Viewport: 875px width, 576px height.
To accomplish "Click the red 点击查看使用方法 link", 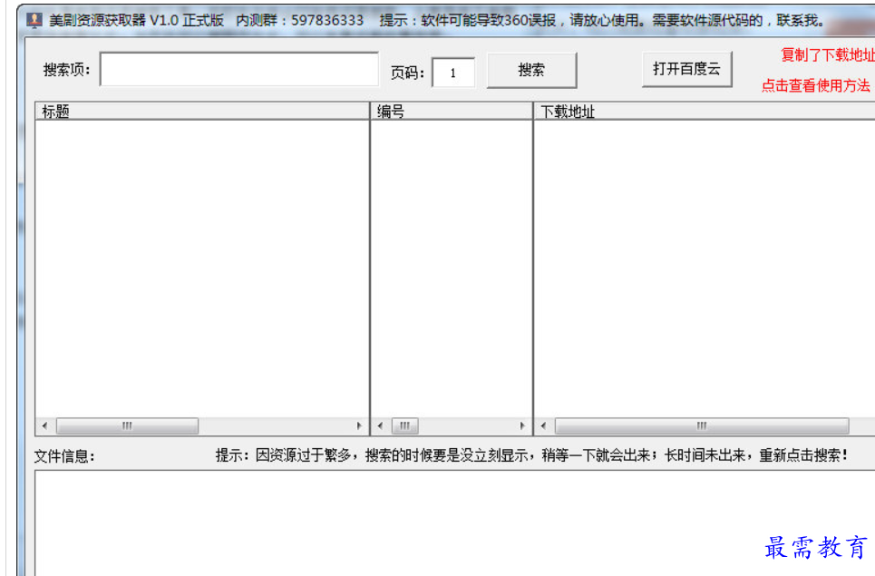I will click(x=816, y=85).
